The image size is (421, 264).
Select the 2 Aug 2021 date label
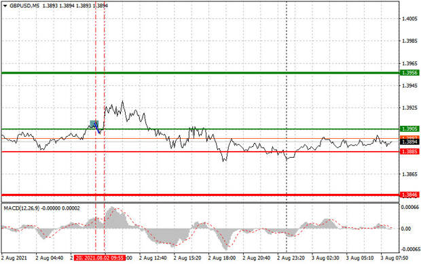tap(14, 258)
